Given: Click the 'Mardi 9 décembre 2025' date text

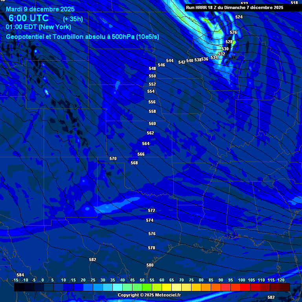Looking at the screenshot, I should [40, 9].
